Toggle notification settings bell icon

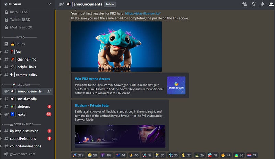click(x=253, y=4)
